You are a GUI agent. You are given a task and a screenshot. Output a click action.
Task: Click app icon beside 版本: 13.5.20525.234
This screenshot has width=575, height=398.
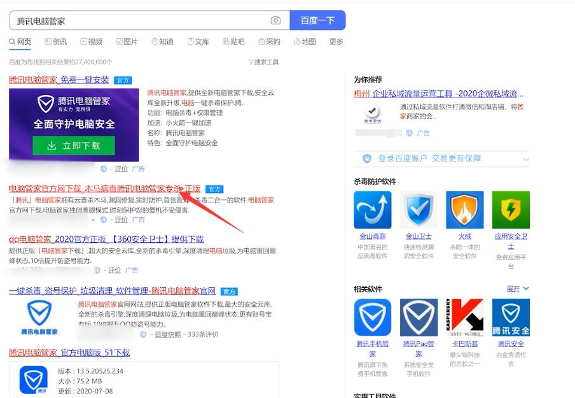click(33, 380)
